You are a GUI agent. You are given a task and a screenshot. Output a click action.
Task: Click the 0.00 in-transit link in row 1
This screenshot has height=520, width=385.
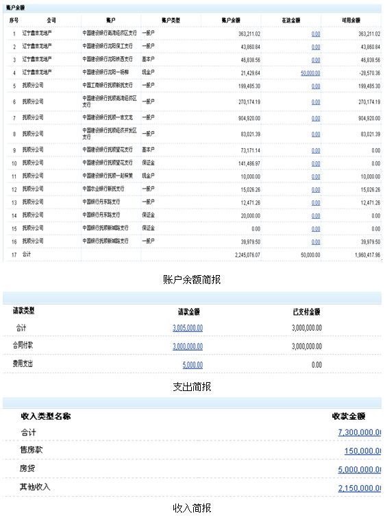[316, 34]
